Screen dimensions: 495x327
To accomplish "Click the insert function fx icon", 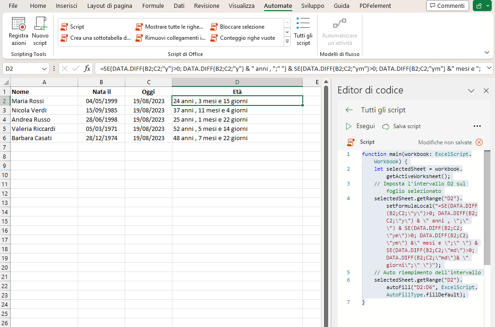I will pyautogui.click(x=87, y=68).
